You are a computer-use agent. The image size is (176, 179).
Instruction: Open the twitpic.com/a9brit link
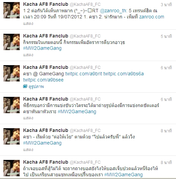point(84,74)
